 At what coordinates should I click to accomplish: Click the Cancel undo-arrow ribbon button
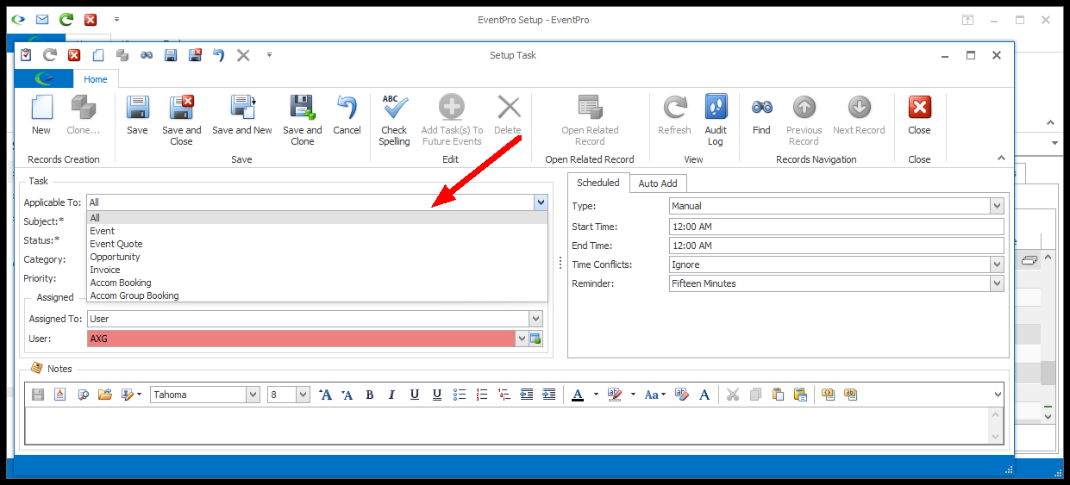click(x=347, y=115)
